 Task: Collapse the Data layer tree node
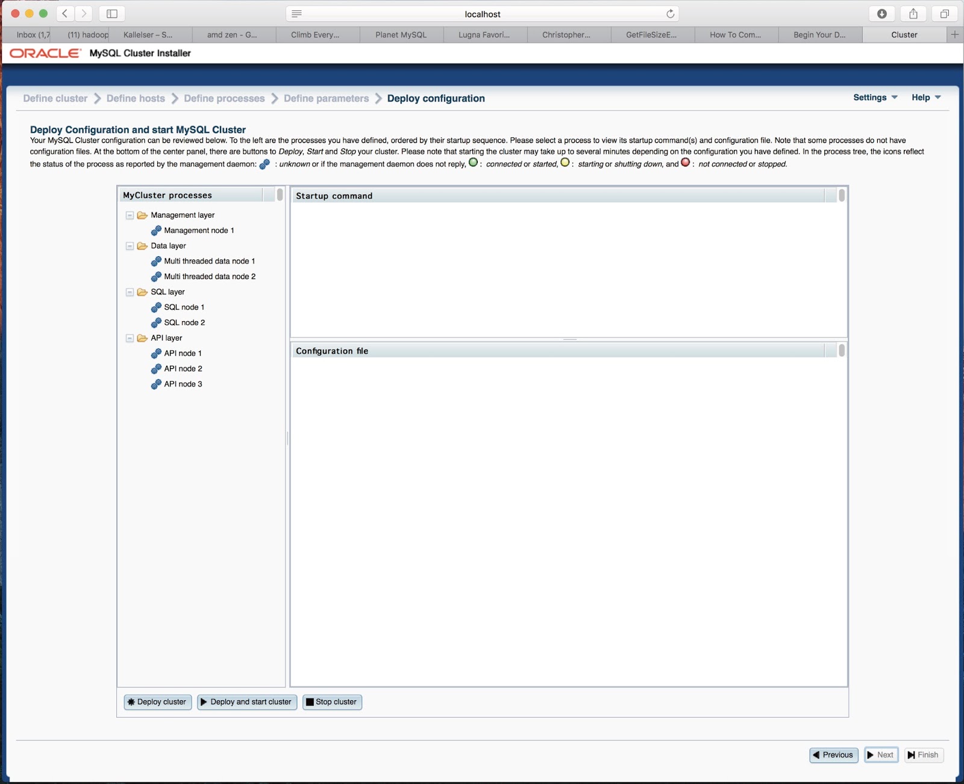pyautogui.click(x=130, y=246)
